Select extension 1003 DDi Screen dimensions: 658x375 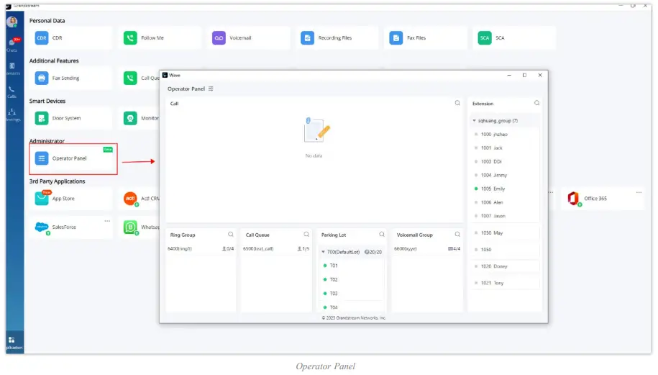505,162
